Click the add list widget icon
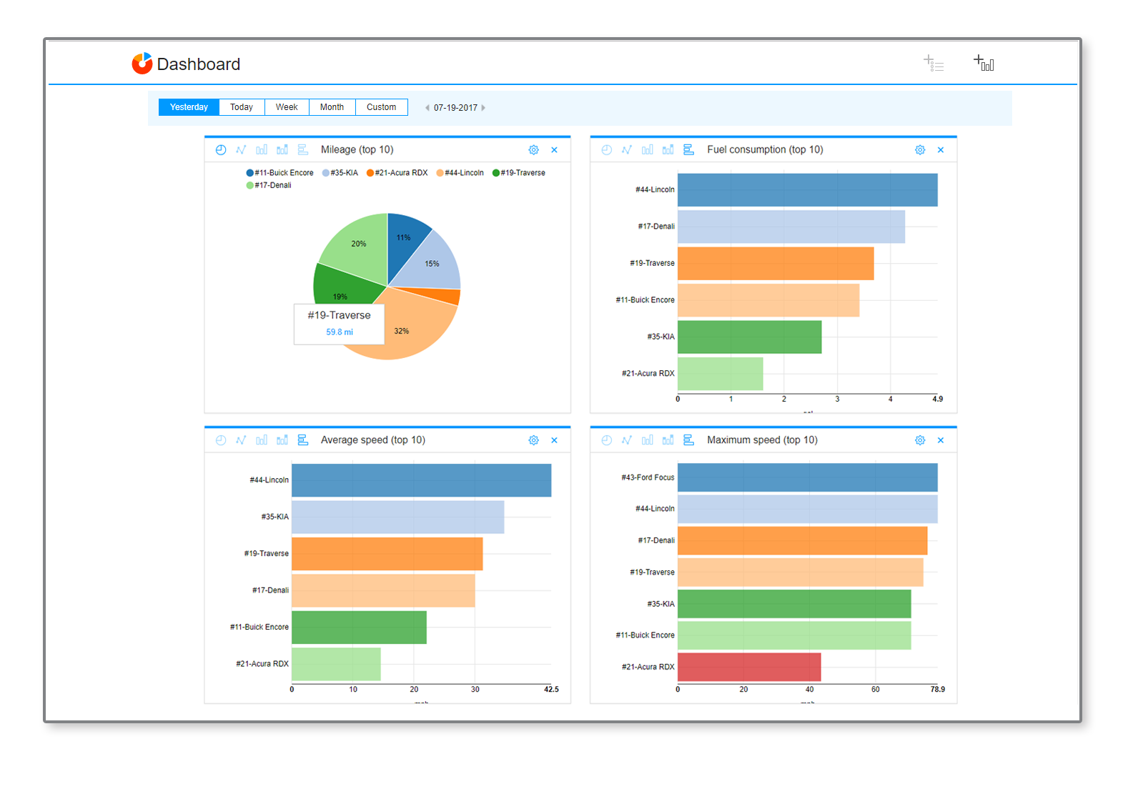Viewport: 1138px width, 799px height. 934,63
